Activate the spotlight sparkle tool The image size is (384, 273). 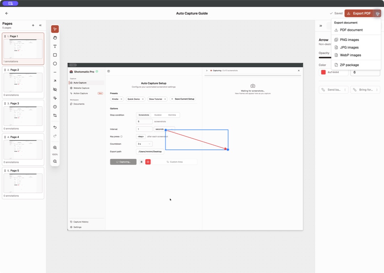click(x=55, y=98)
